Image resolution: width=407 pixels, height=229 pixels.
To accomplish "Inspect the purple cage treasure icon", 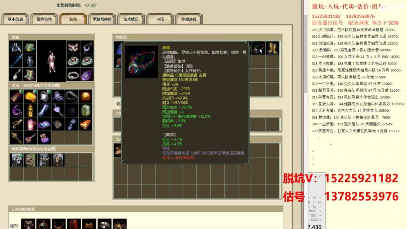I will pos(44,138).
